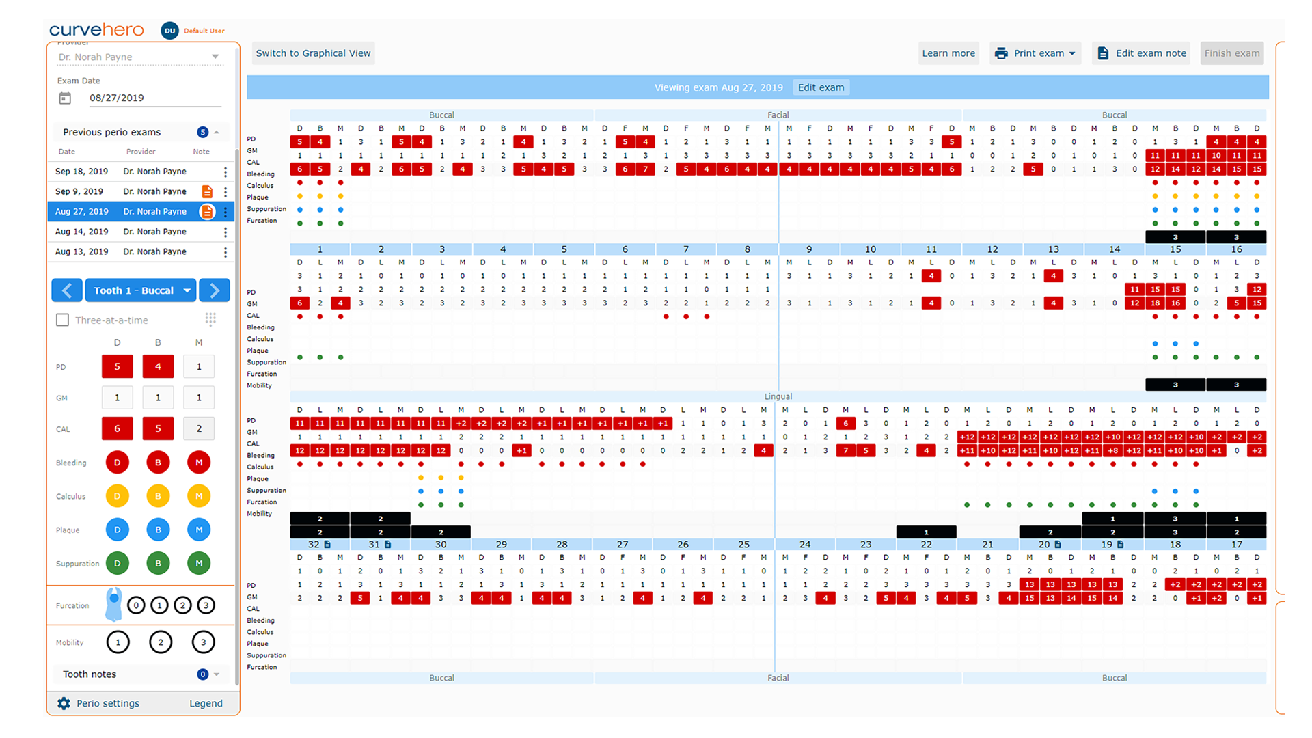Screen dimensions: 1312x738
Task: Click the grid dots icon next to Three-at-a-time
Action: (x=210, y=319)
